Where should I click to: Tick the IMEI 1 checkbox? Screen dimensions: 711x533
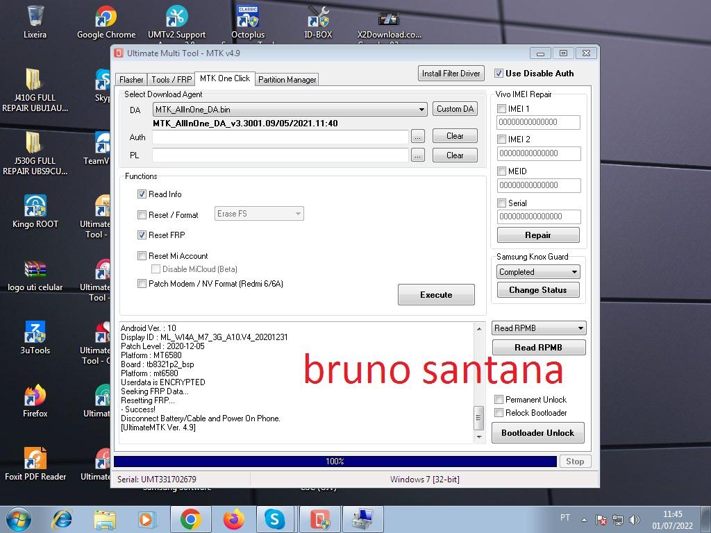point(501,109)
